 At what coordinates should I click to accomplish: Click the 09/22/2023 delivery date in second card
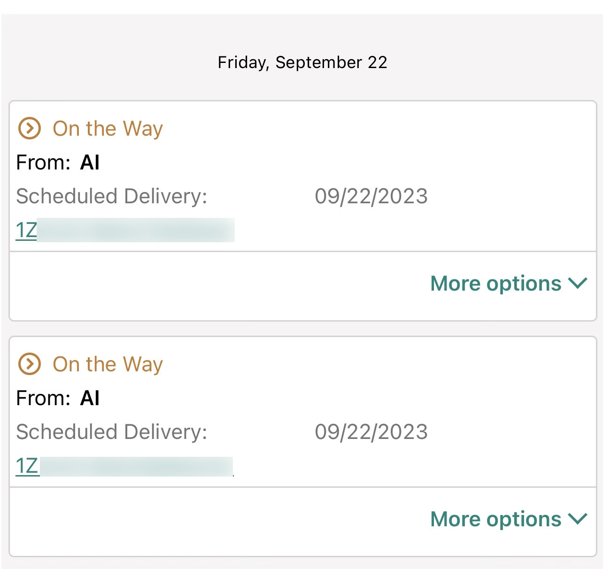click(x=371, y=432)
